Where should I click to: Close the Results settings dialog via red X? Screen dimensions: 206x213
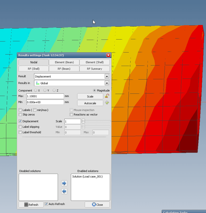pos(108,55)
